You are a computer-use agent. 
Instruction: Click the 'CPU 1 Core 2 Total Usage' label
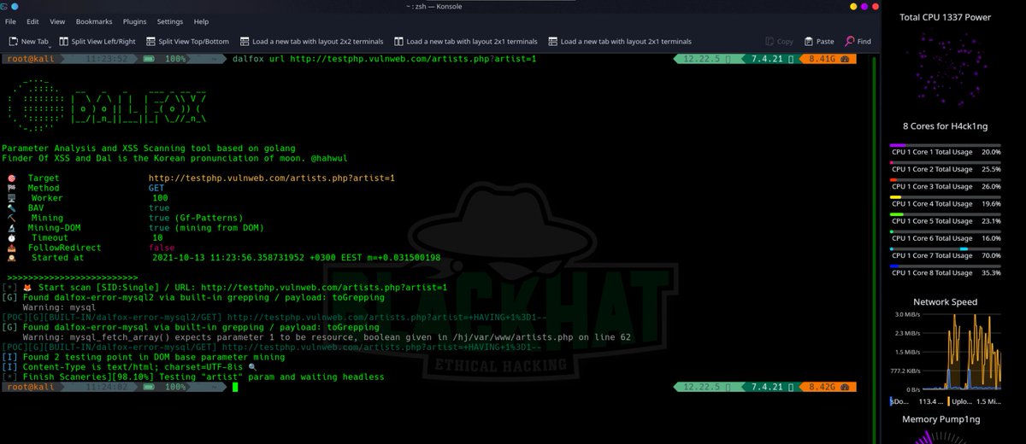click(x=932, y=169)
